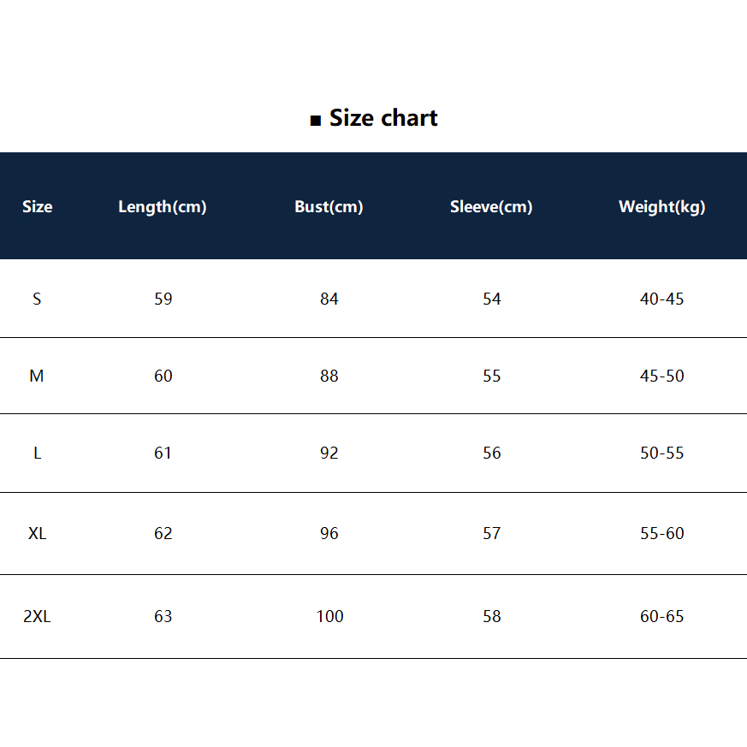
Task: Click the Size column header
Action: 37,206
